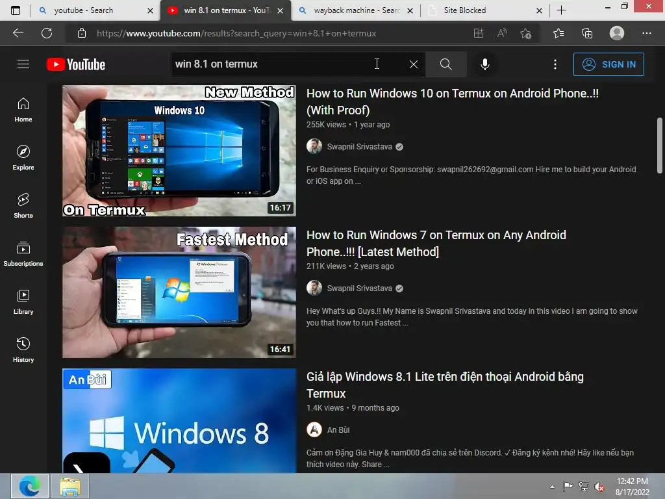Play the Windows 7 Fastest Method thumbnail
Viewport: 665px width, 499px height.
[179, 292]
